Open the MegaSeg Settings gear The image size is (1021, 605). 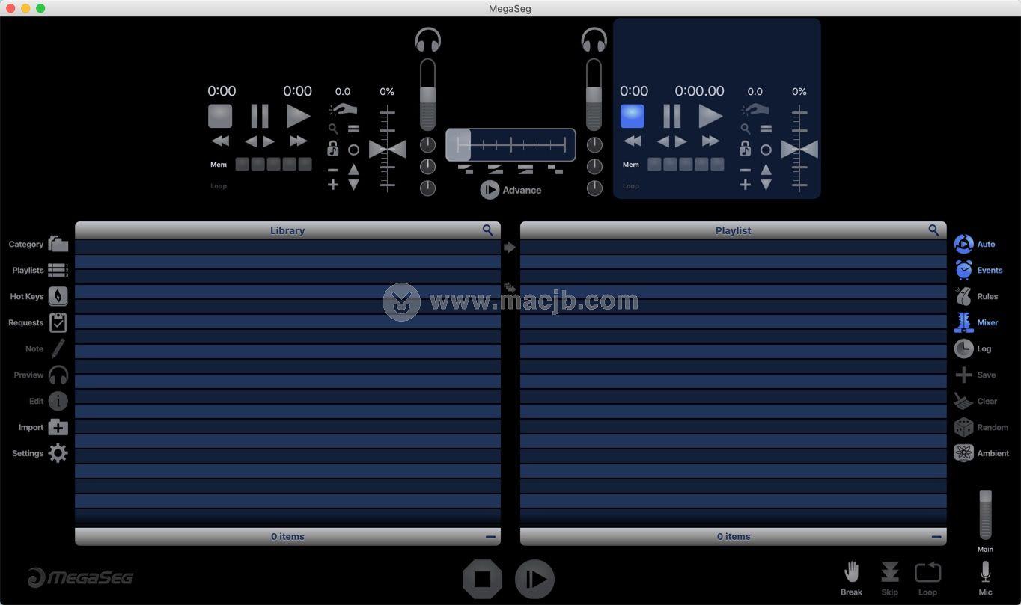point(58,452)
